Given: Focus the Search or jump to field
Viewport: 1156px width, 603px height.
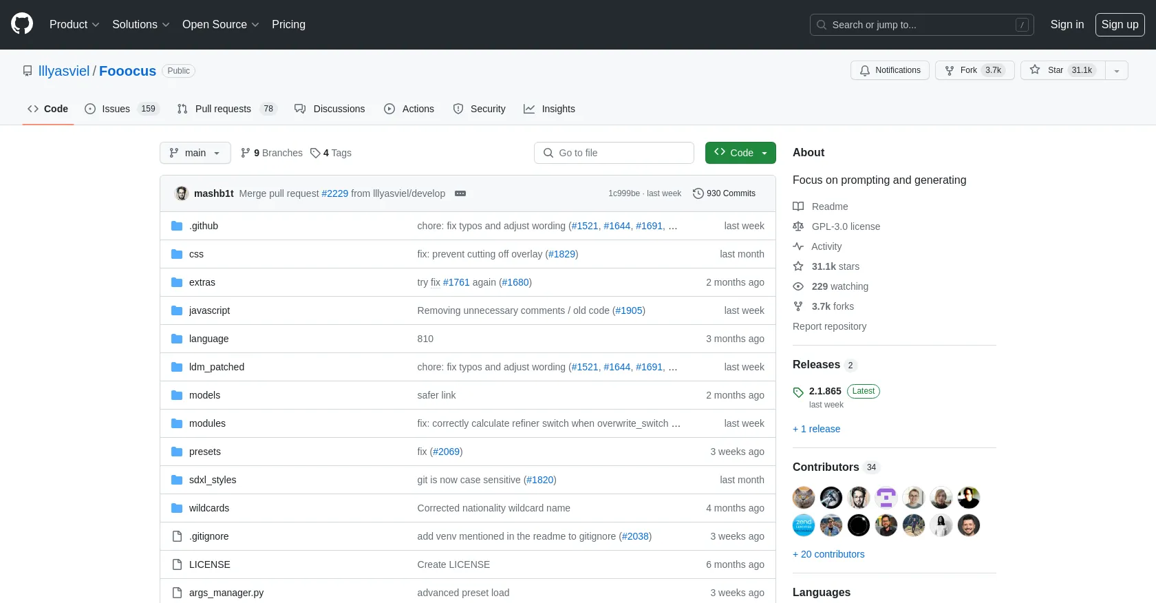Looking at the screenshot, I should pos(921,25).
